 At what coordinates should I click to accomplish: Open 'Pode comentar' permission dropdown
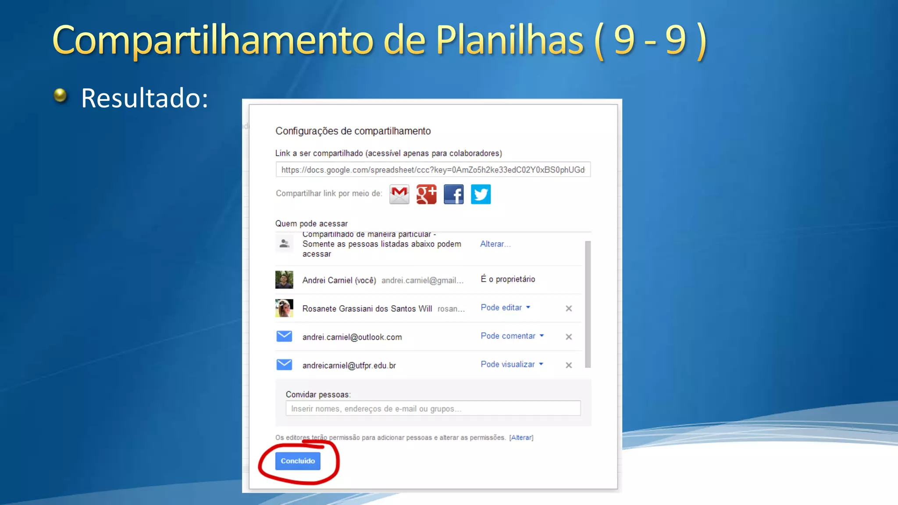pyautogui.click(x=512, y=336)
